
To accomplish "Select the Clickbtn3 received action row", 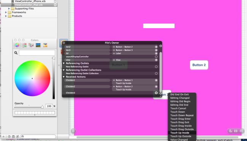I will tap(111, 93).
